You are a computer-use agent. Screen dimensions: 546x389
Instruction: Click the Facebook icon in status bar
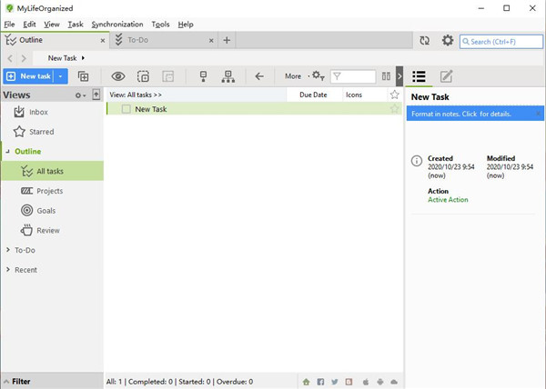pos(320,382)
